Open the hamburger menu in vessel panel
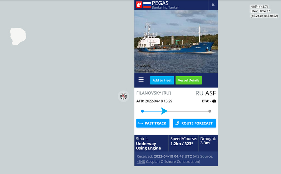281x174 pixels. (x=141, y=80)
